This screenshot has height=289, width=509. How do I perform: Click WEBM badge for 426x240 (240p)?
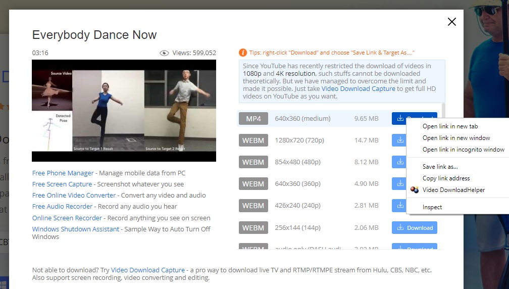pyautogui.click(x=253, y=206)
